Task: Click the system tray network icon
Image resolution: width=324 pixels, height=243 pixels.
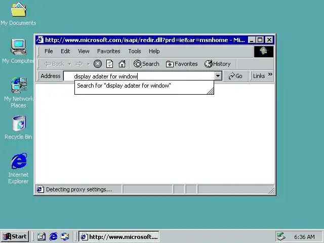Action: point(281,236)
